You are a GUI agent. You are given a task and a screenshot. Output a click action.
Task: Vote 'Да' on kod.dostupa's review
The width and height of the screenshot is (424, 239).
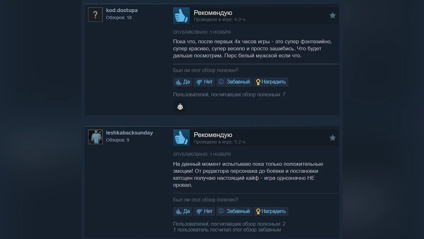182,82
